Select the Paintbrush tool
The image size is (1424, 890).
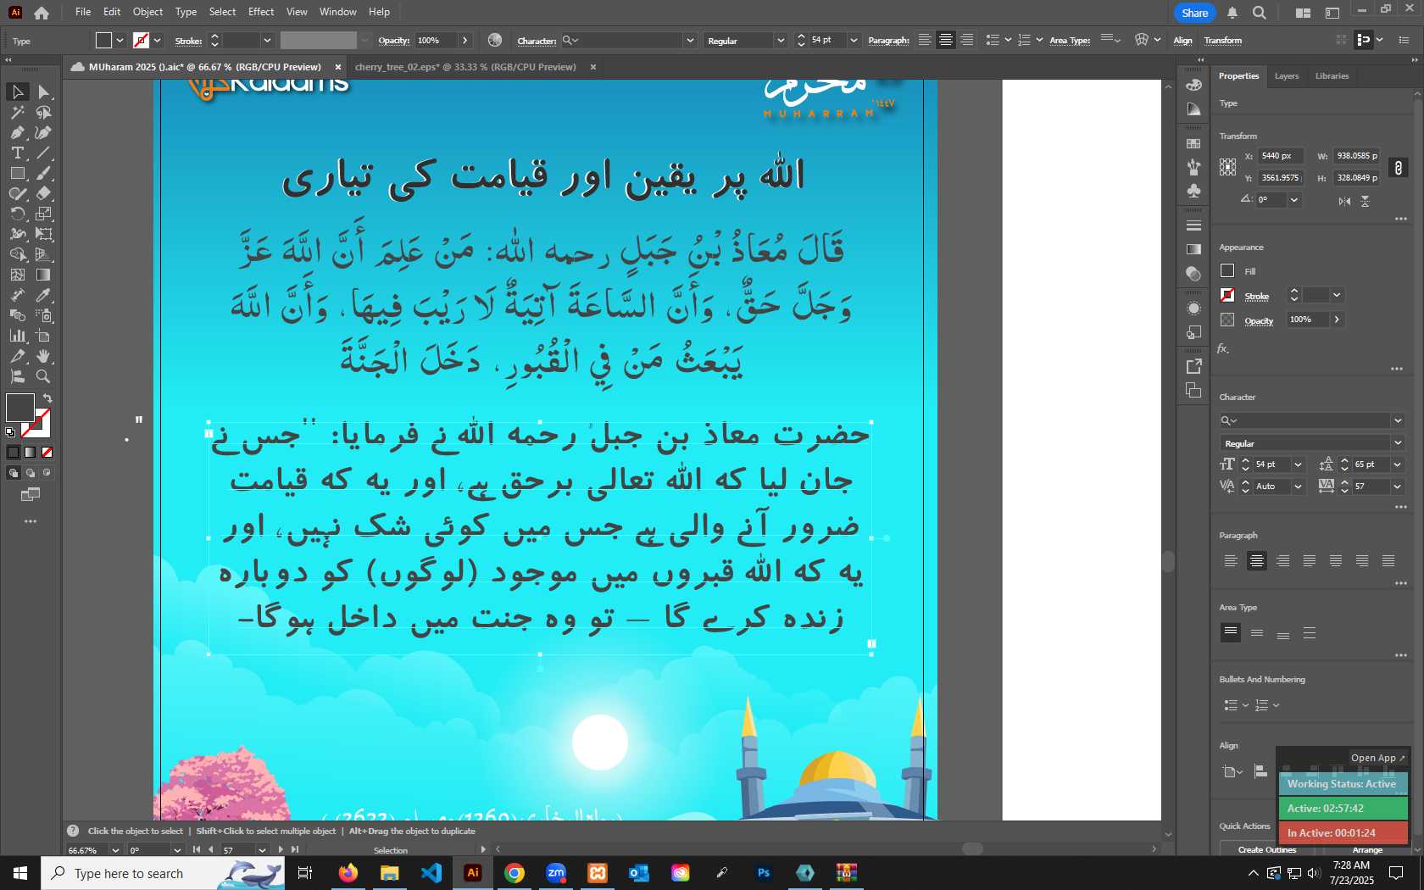click(x=44, y=173)
